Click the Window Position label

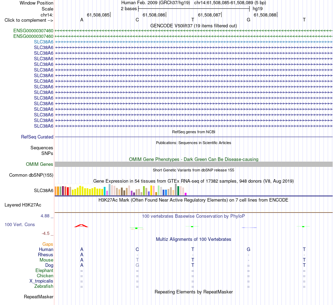[x=36, y=3]
